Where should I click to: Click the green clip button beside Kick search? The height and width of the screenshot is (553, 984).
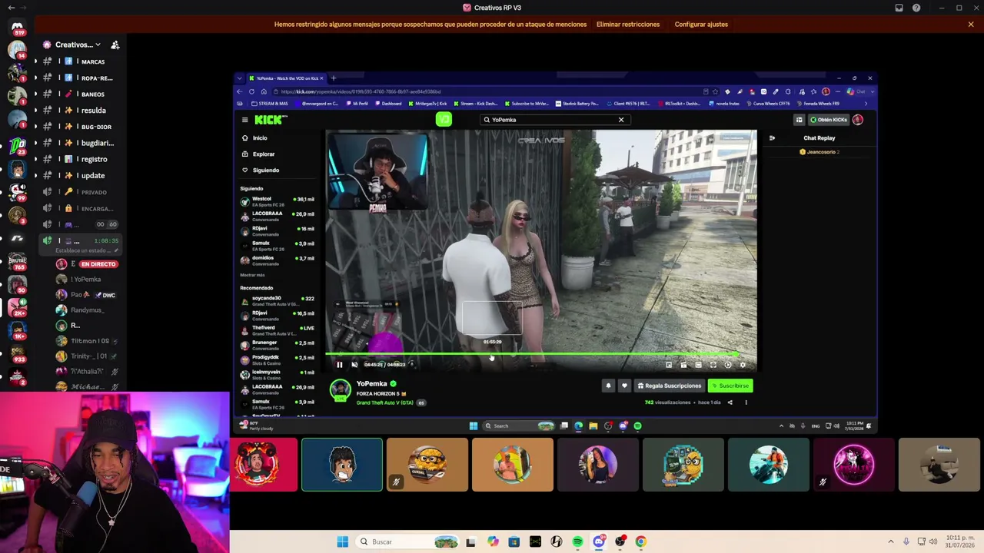(444, 119)
